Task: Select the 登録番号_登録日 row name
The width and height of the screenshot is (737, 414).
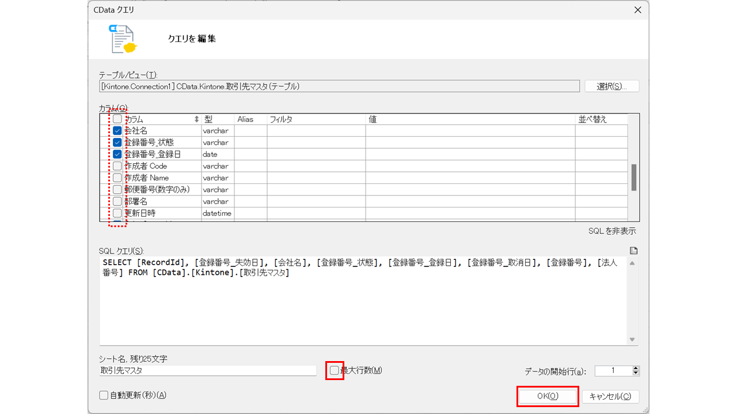Action: coord(153,154)
